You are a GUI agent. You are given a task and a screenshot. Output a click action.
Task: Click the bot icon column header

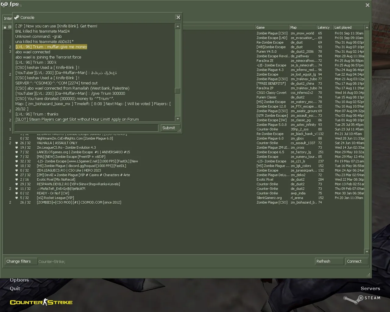pos(10,27)
